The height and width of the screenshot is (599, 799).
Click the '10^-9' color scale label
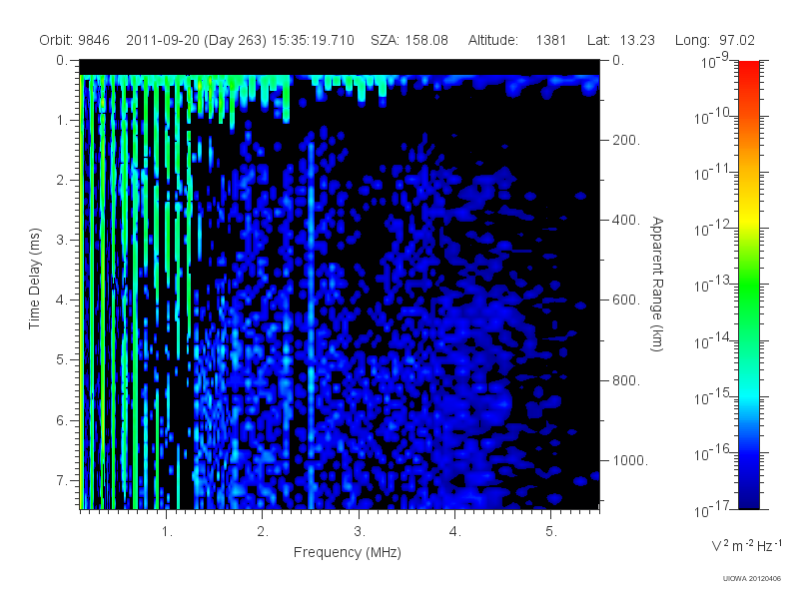coord(715,61)
